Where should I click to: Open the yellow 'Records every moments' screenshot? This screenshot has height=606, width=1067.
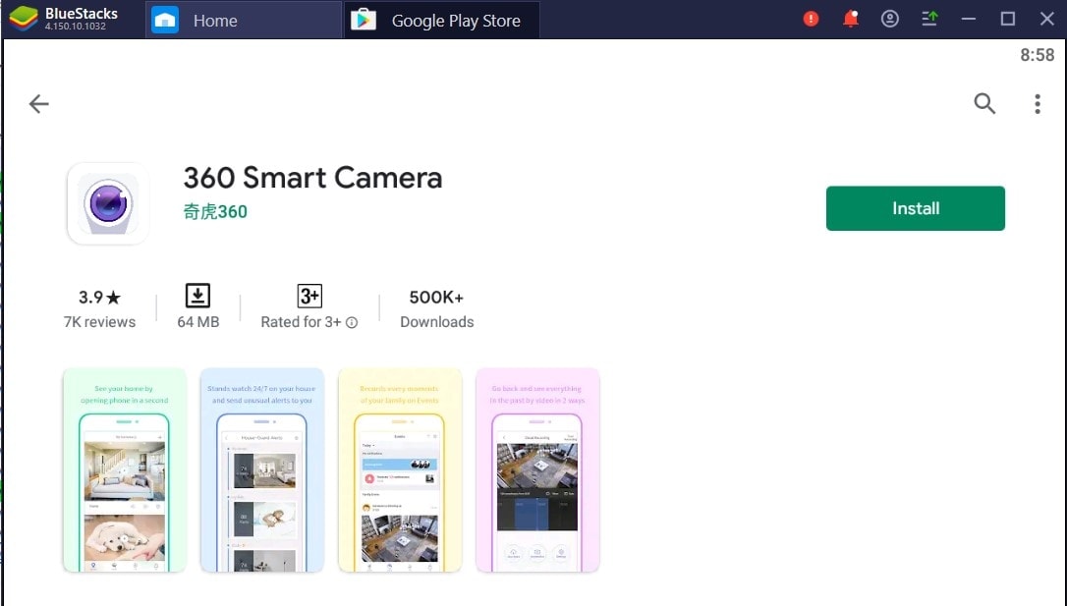tap(400, 470)
